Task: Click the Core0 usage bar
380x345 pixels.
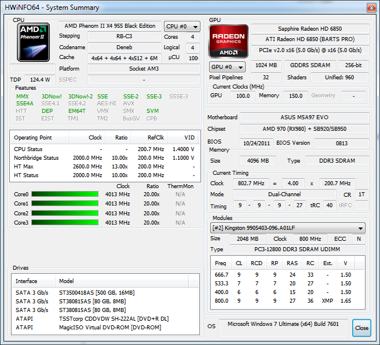Action: point(65,194)
